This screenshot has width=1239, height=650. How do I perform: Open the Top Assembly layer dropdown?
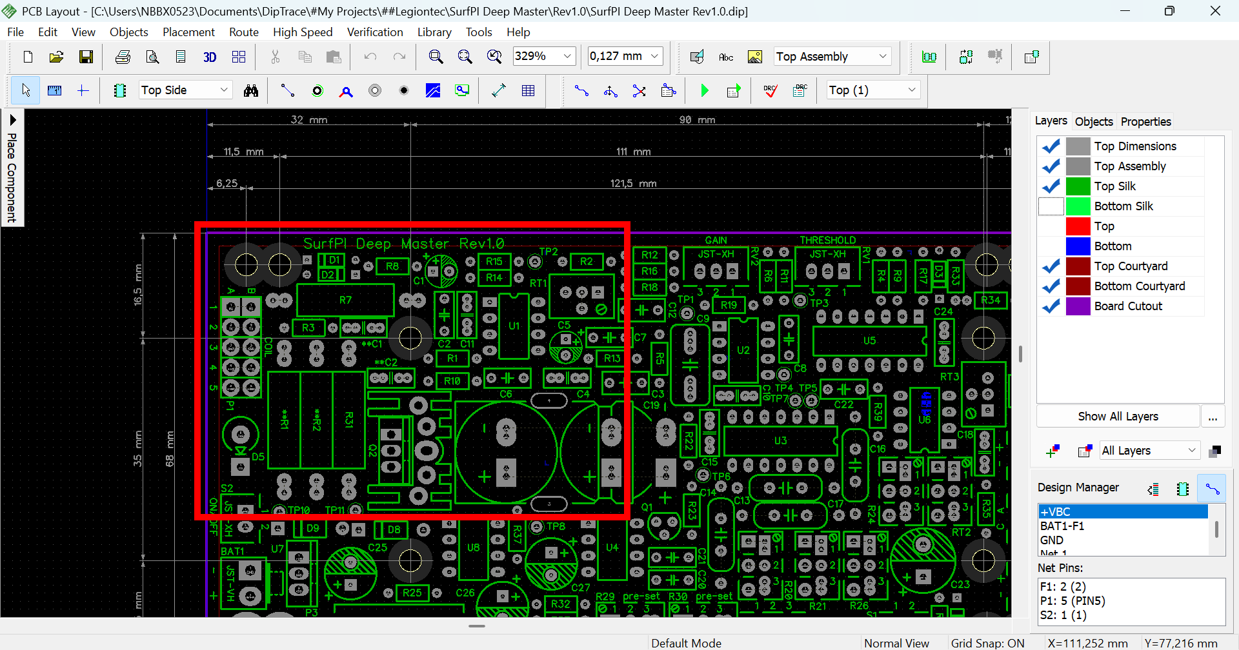883,57
